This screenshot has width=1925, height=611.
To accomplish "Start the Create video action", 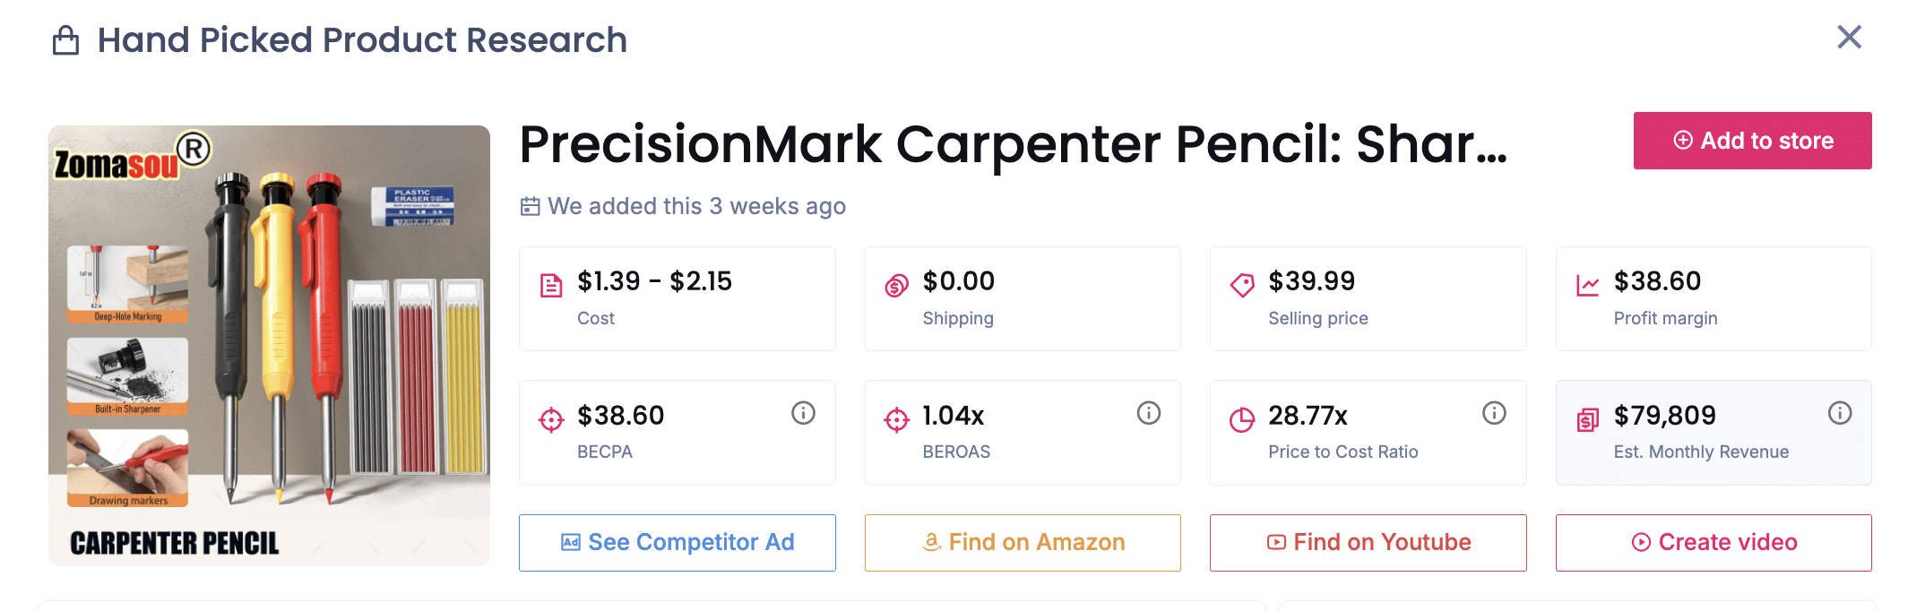I will 1713,542.
